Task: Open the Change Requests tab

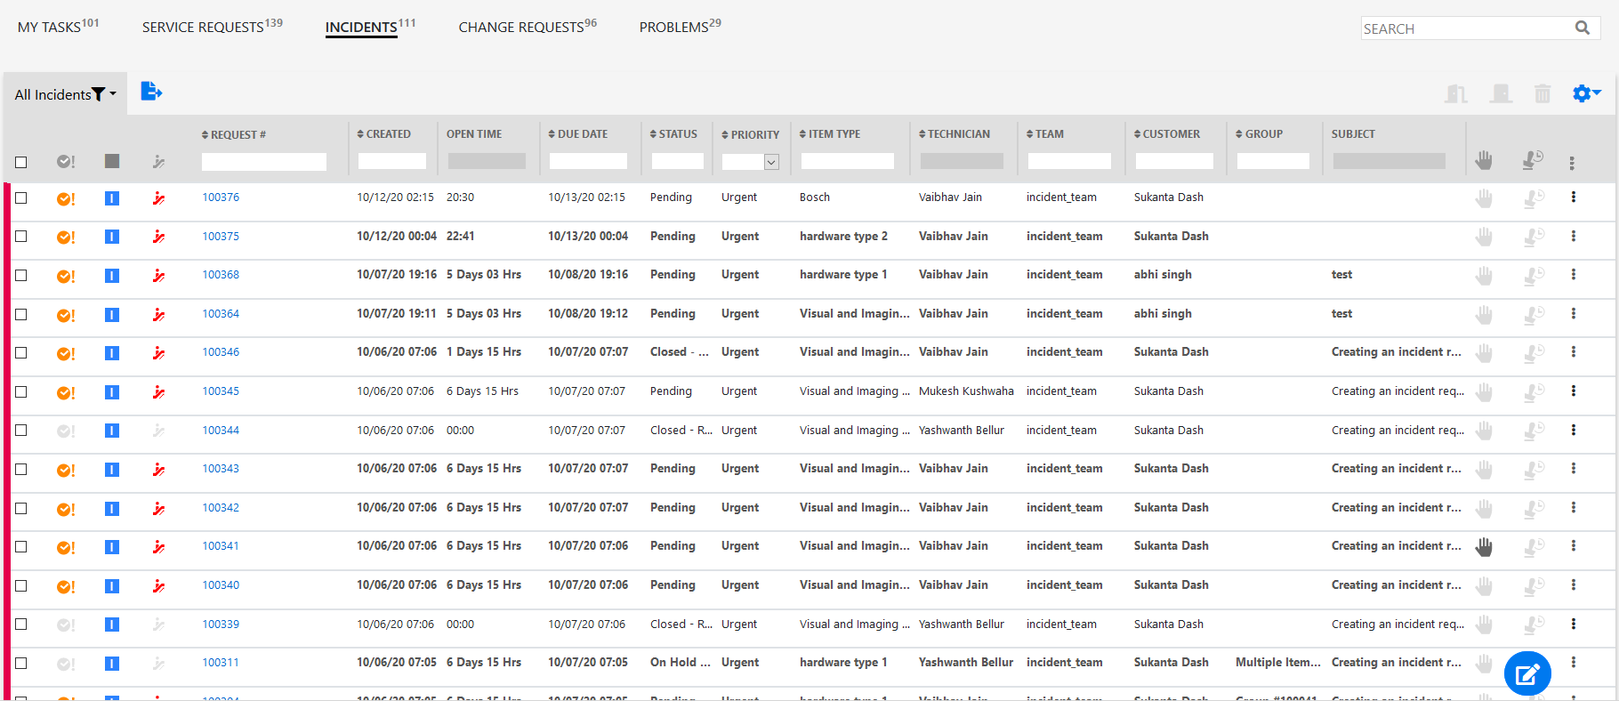Action: click(528, 26)
